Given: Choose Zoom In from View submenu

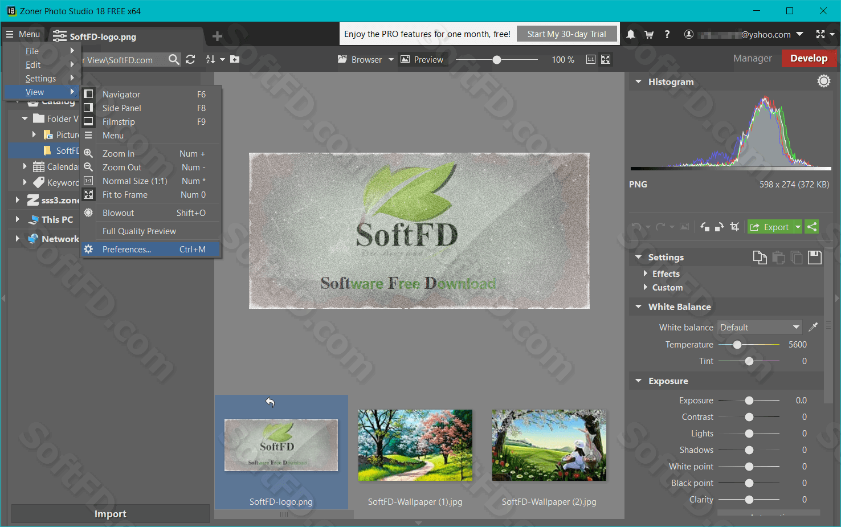Looking at the screenshot, I should coord(151,154).
